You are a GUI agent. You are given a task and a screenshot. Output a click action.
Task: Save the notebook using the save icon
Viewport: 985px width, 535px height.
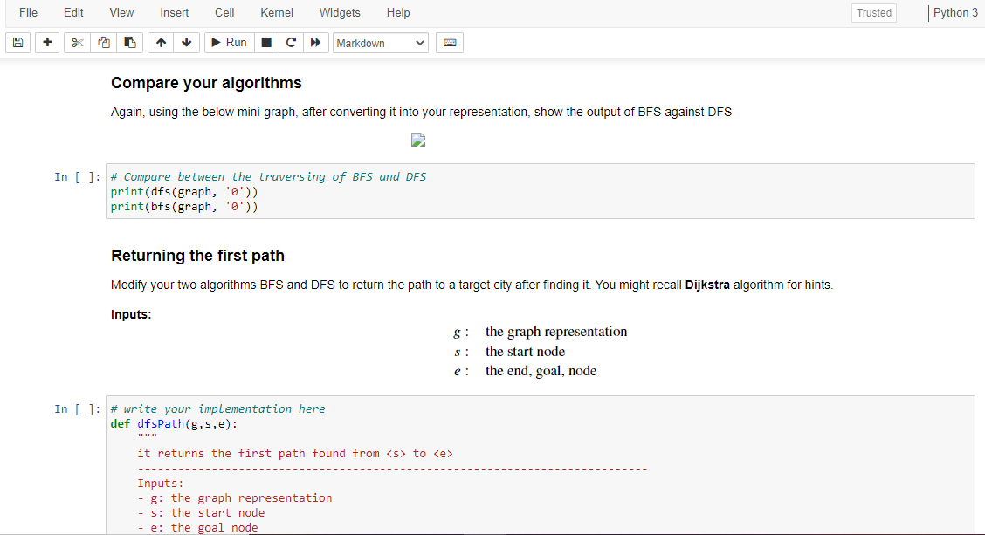coord(17,42)
